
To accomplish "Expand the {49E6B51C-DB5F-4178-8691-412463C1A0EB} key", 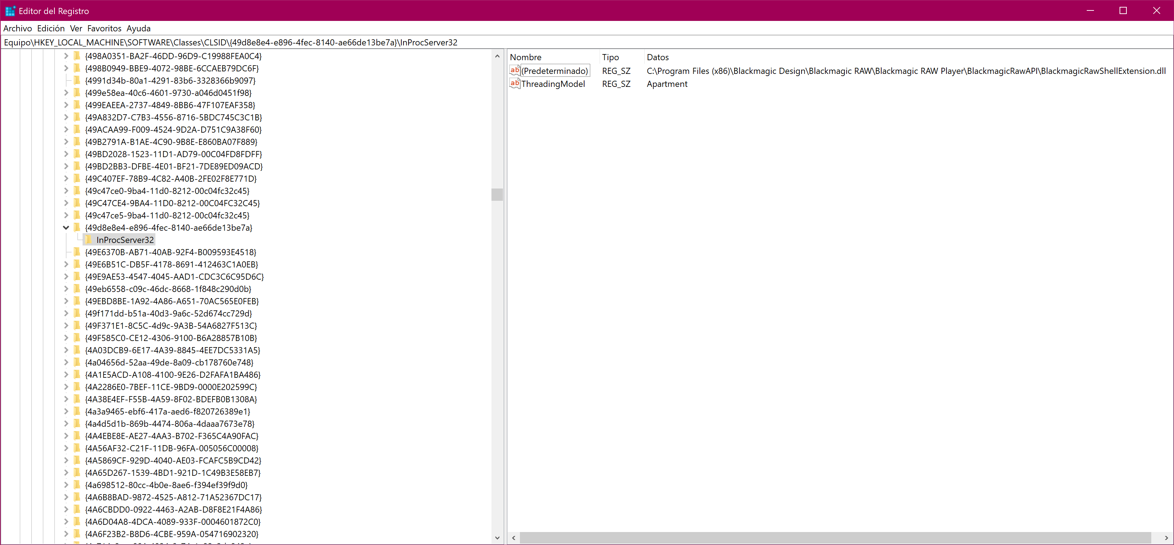I will coord(66,264).
